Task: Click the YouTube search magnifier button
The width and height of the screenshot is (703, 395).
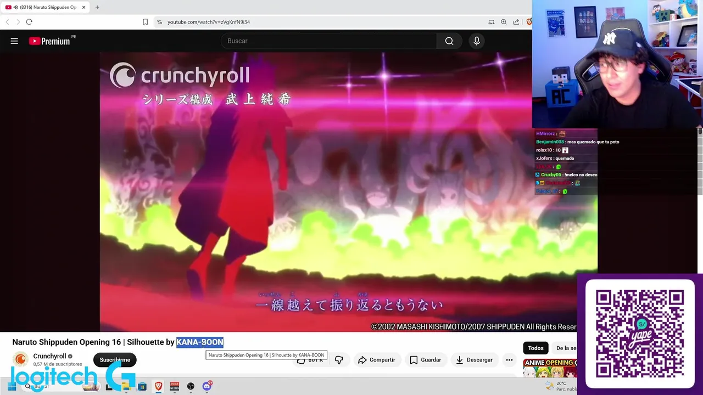Action: click(449, 41)
